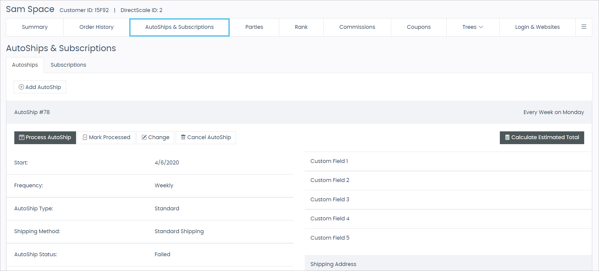Screen dimensions: 599x271
Task: Click the calculator icon on Calculate Estimated Total
Action: (x=507, y=137)
